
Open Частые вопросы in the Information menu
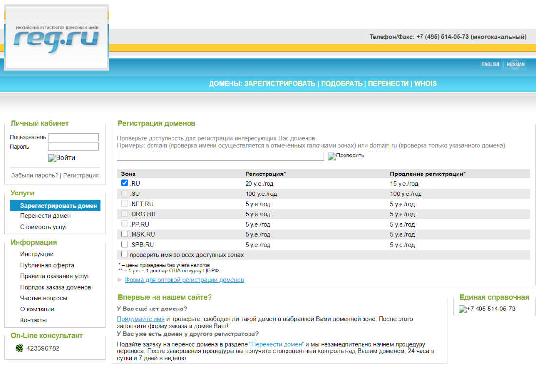[x=44, y=298]
